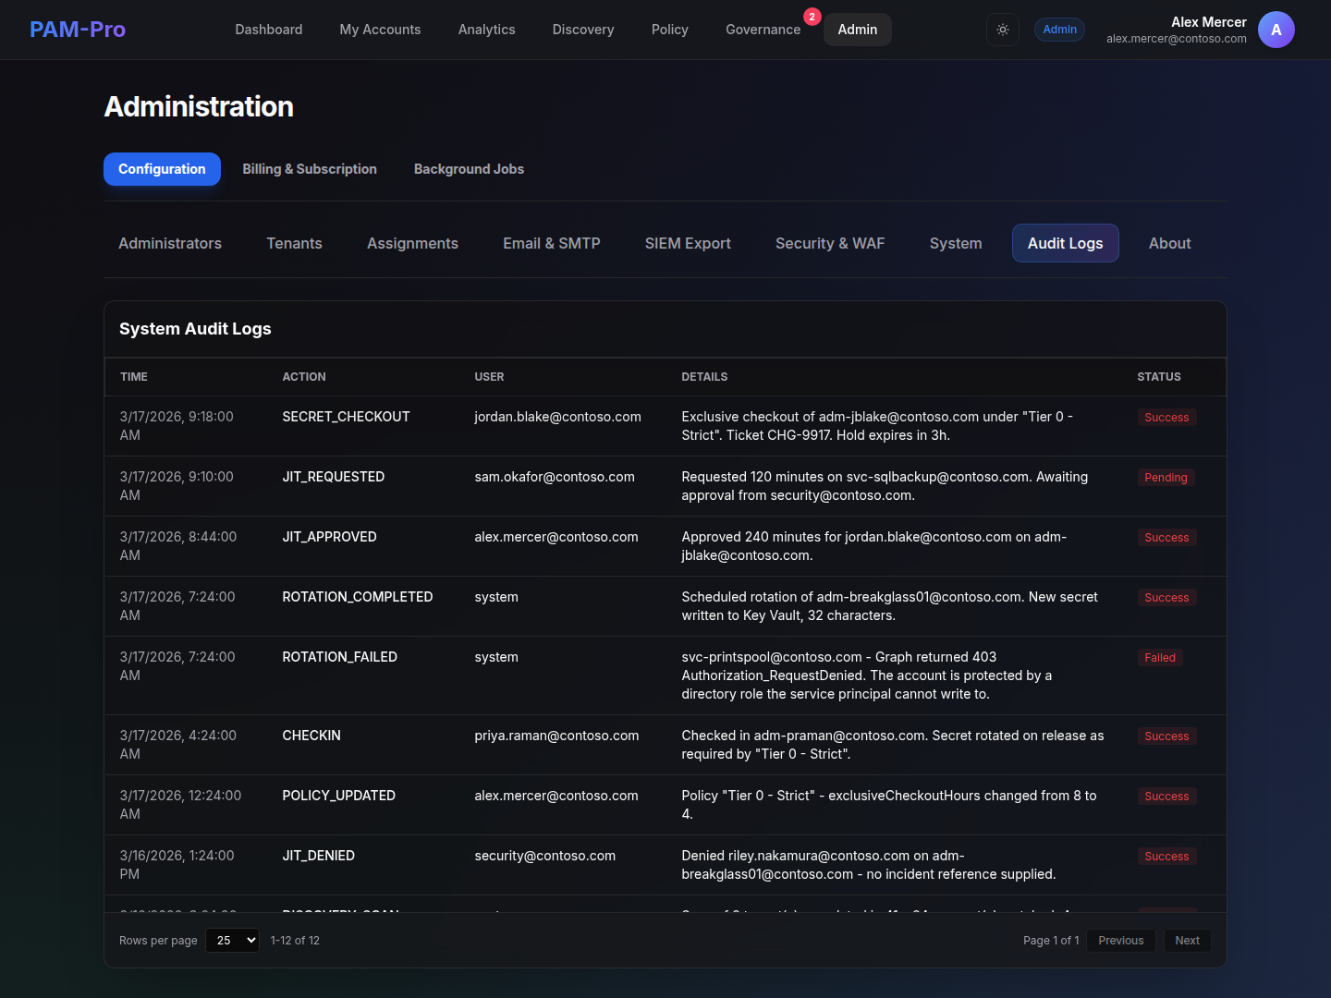Click the STATUS column header
Image resolution: width=1331 pixels, height=998 pixels.
pos(1159,377)
